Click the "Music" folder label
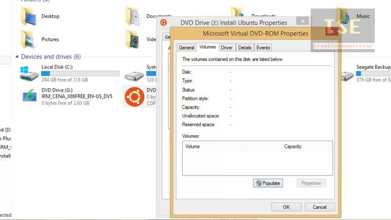Screen dimensions: 391x220 point(363,16)
